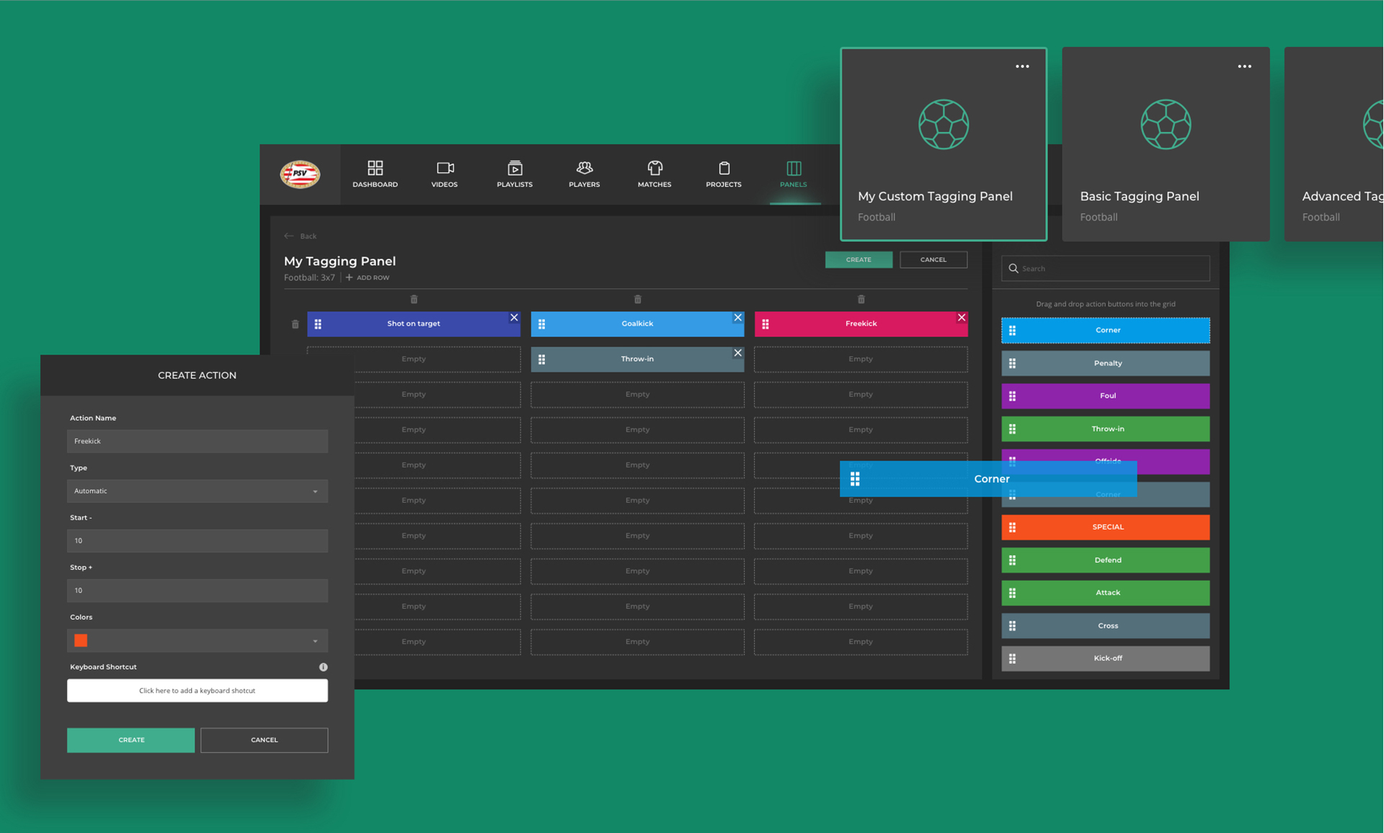The image size is (1384, 833).
Task: Click here to add a keyboard shortcut
Action: pos(198,690)
